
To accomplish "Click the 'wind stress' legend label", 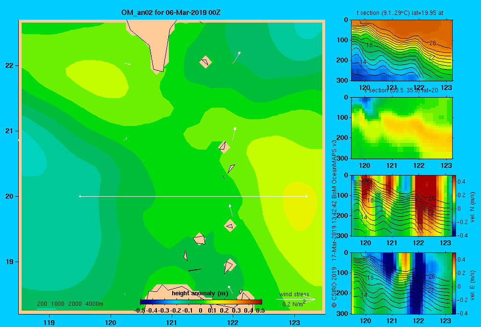I will (x=294, y=294).
